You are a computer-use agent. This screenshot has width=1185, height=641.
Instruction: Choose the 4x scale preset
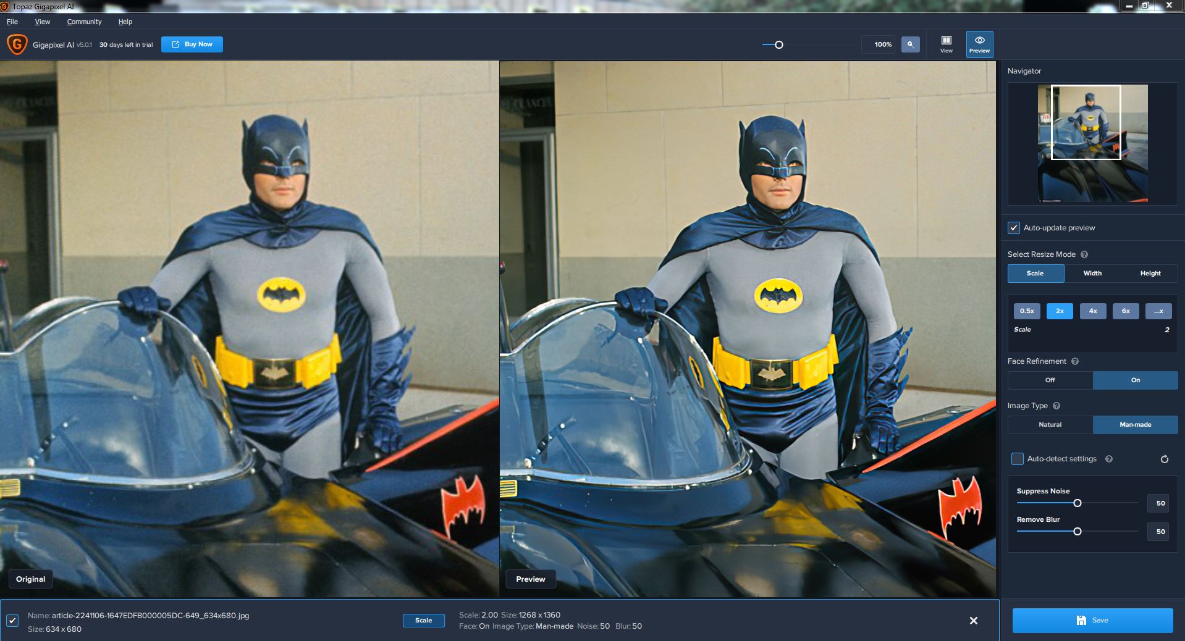click(1093, 311)
